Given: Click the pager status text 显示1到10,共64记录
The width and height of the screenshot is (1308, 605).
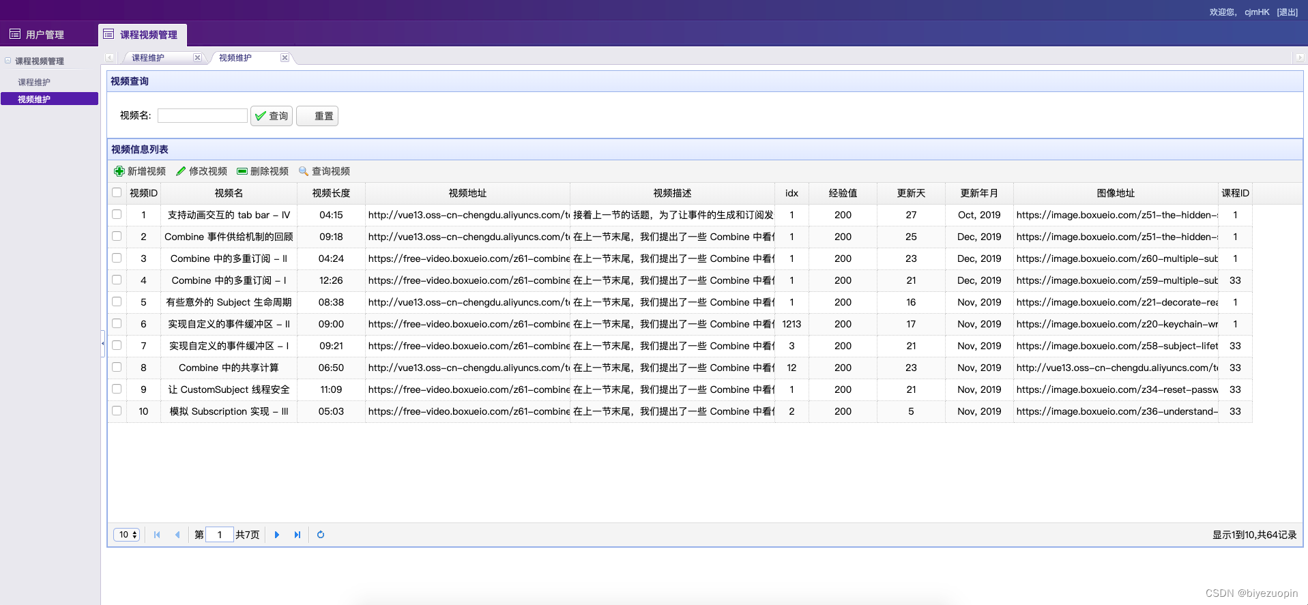Looking at the screenshot, I should coord(1254,535).
